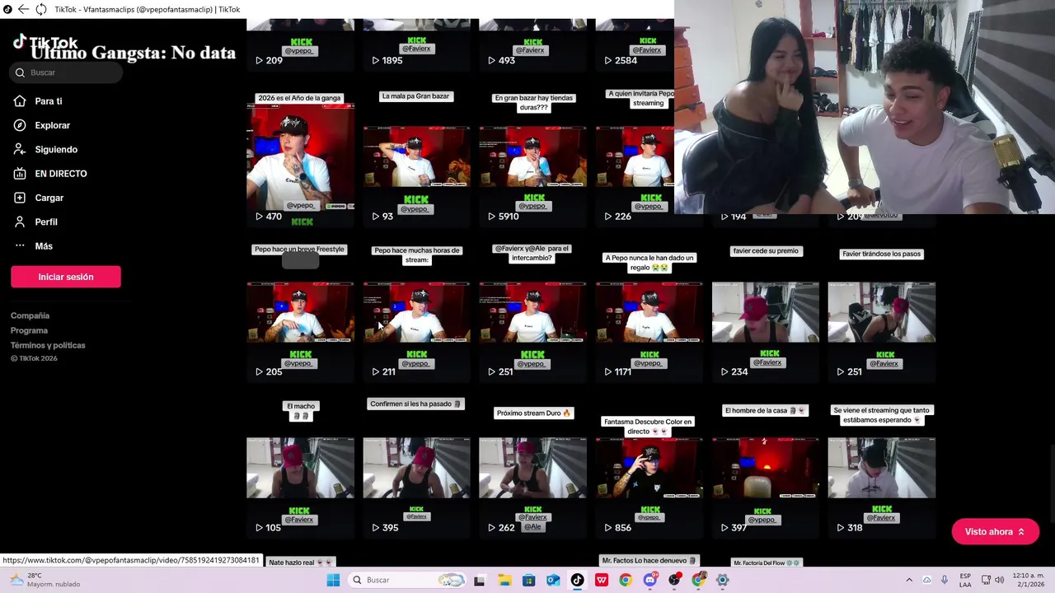
Task: Open video 'El hombre de la casa'
Action: 765,468
